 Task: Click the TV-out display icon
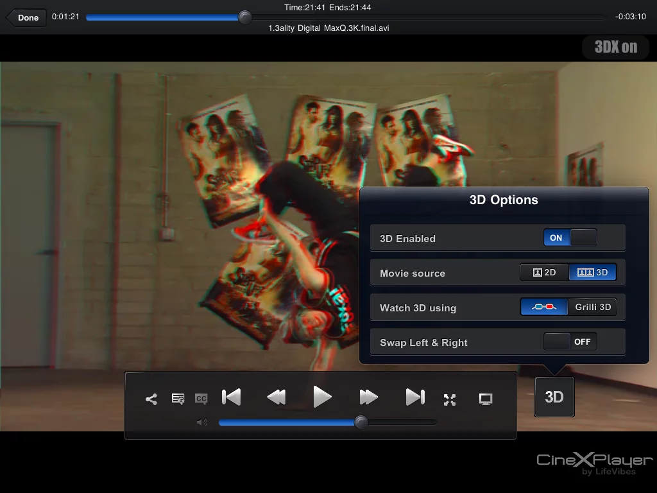486,399
